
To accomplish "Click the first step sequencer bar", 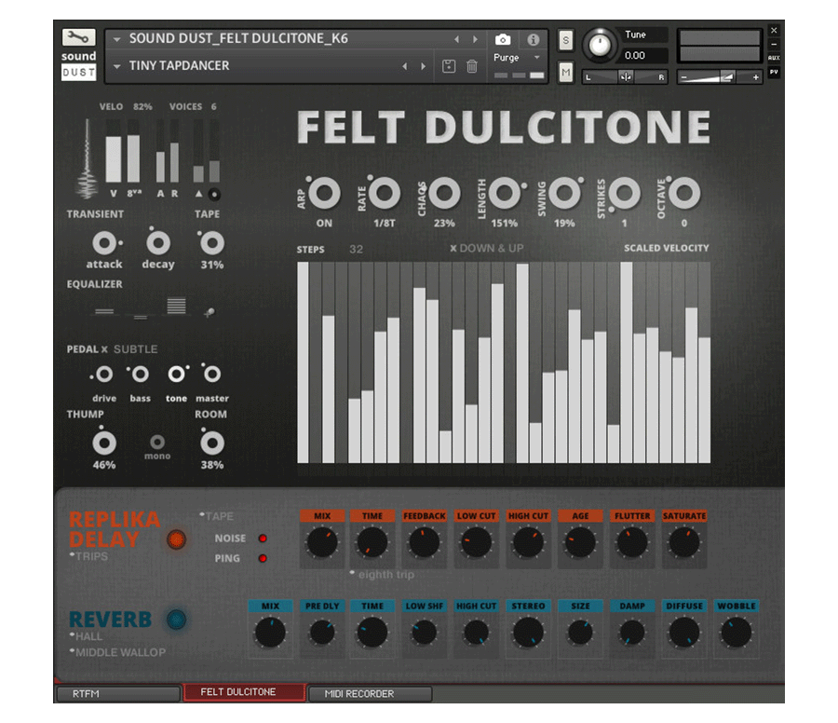I will click(303, 362).
